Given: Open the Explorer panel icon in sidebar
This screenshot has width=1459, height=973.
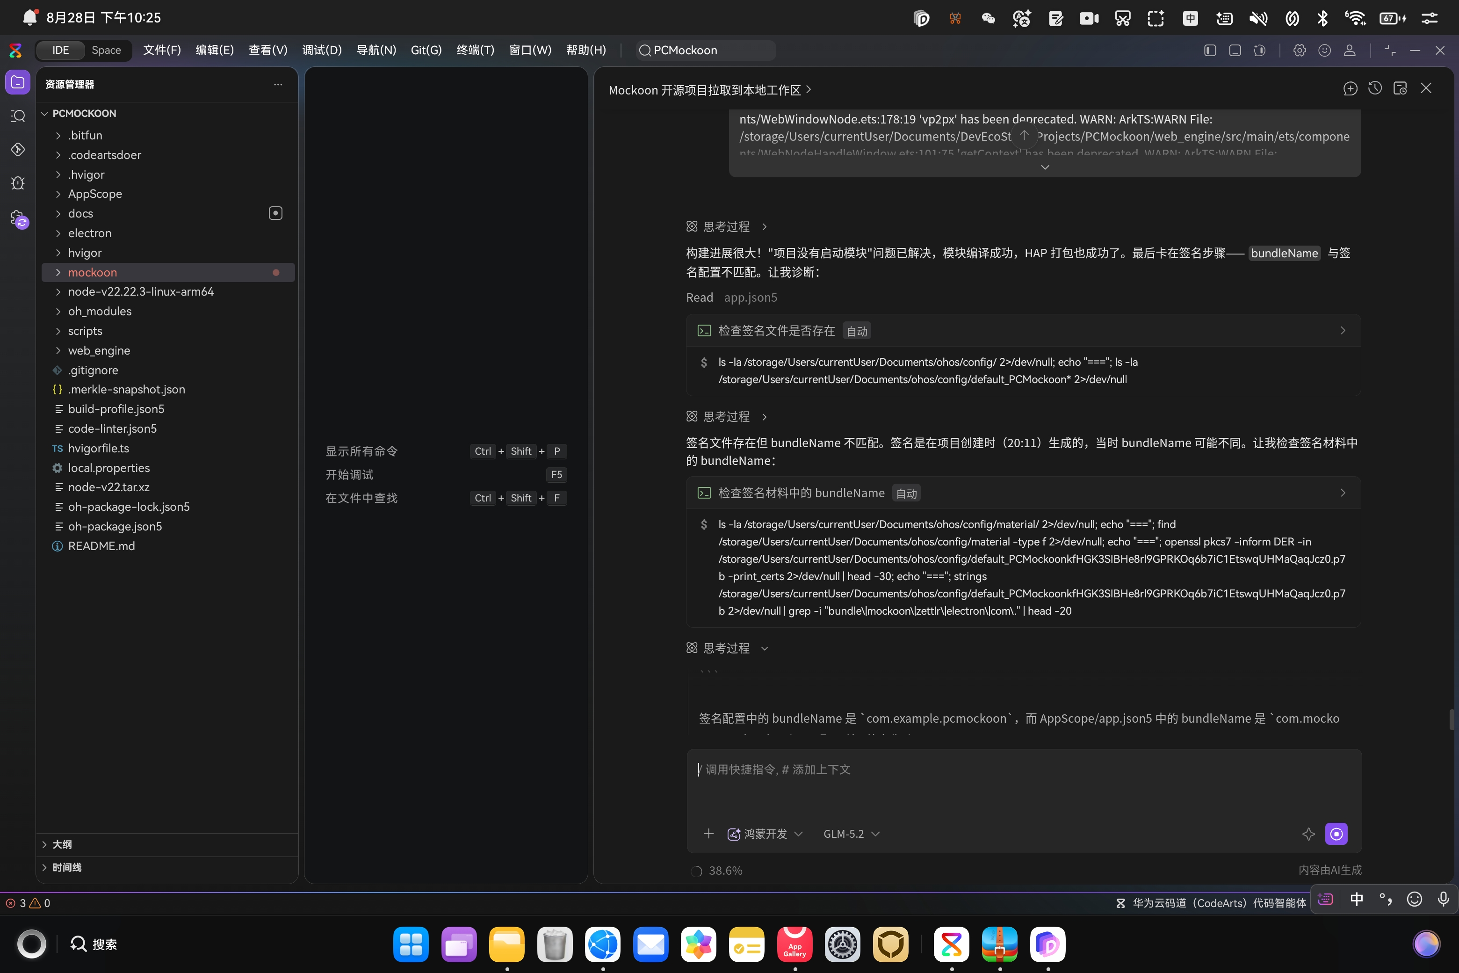Looking at the screenshot, I should [18, 82].
